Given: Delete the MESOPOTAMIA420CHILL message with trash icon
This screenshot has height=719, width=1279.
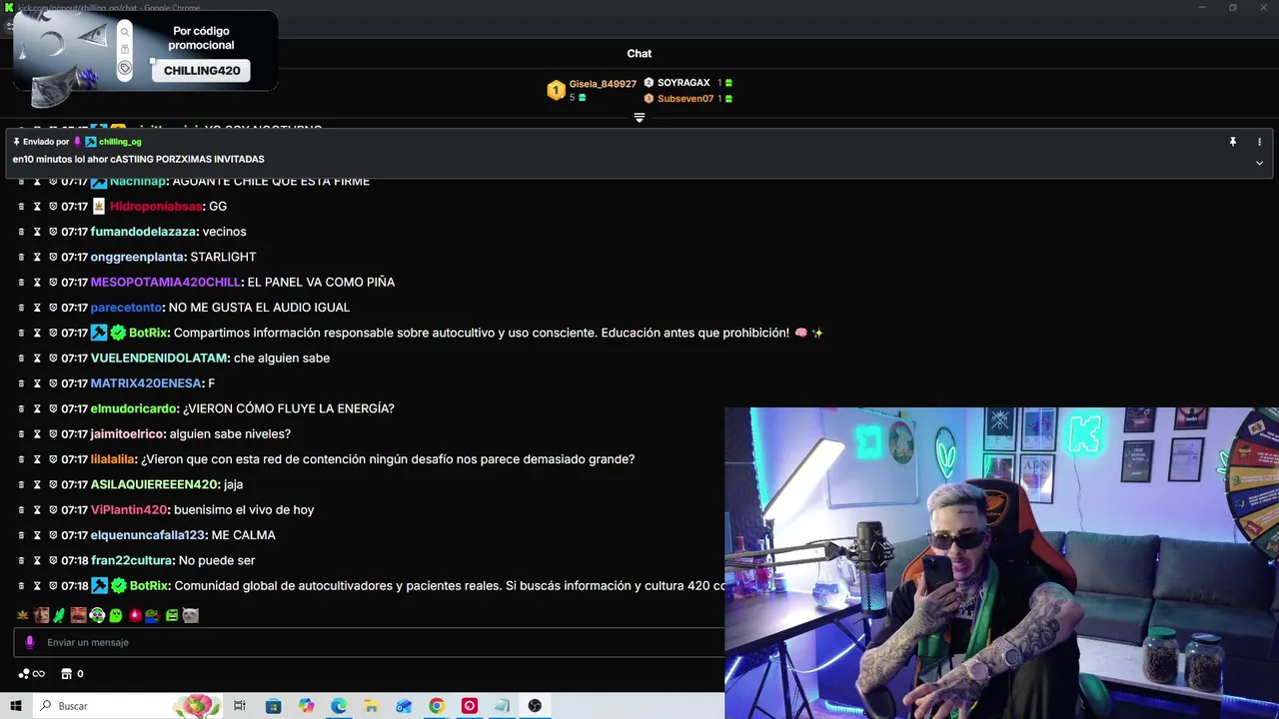Looking at the screenshot, I should click(x=21, y=283).
